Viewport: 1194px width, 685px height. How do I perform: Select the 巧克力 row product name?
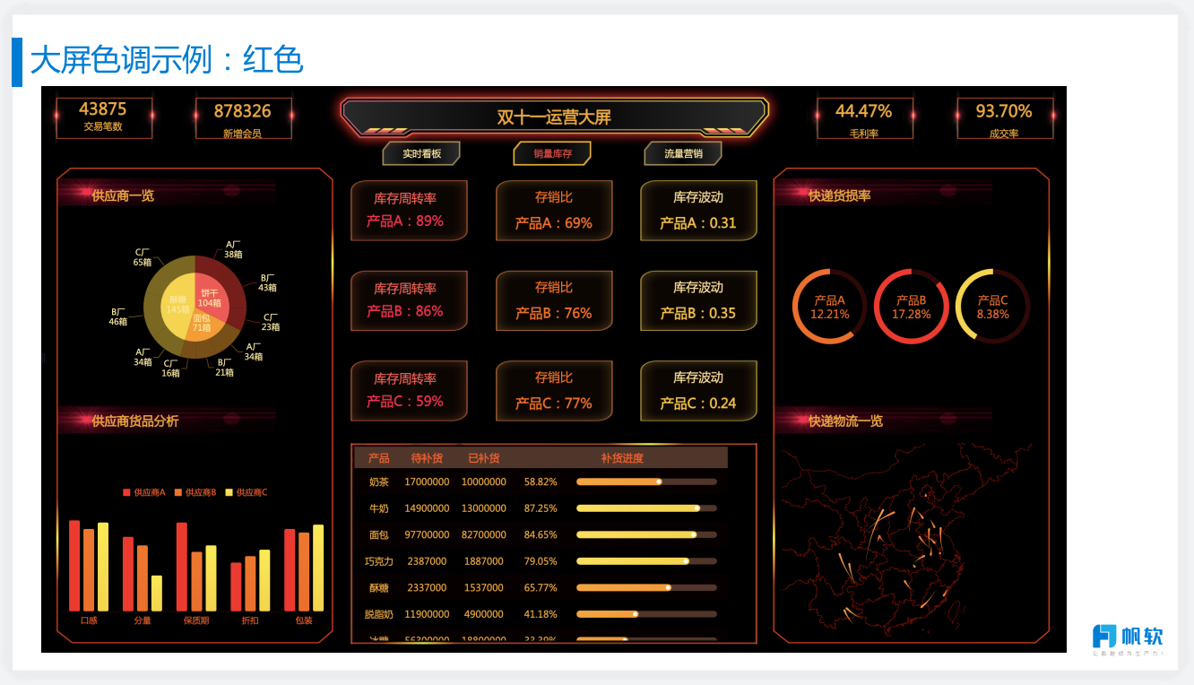tap(379, 561)
